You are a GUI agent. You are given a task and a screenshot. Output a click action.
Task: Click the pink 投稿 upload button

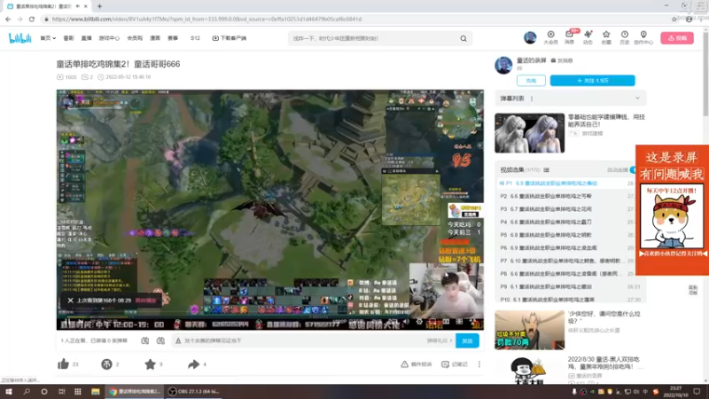pos(677,38)
